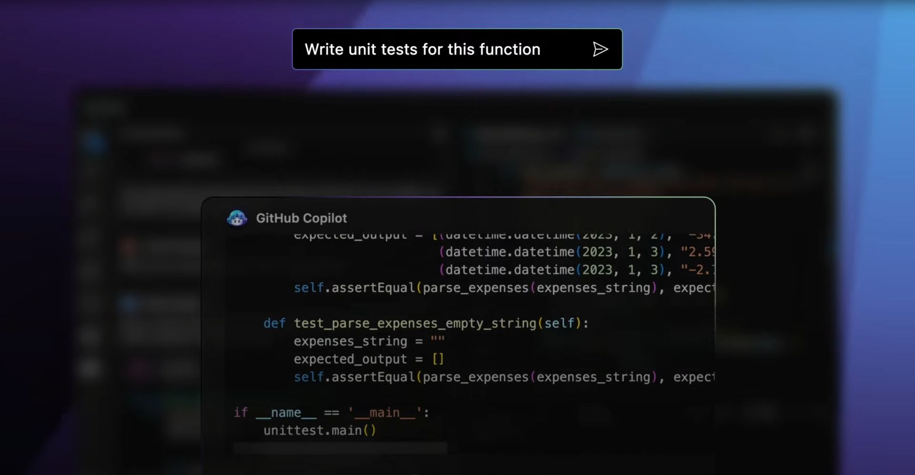Submit the prompt with the send button
The width and height of the screenshot is (915, 475).
(x=600, y=49)
